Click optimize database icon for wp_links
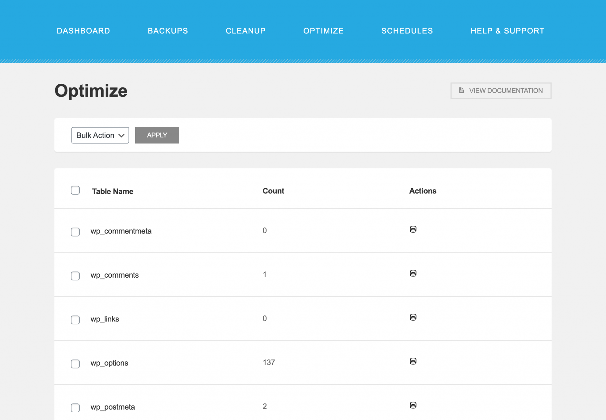 coord(413,317)
